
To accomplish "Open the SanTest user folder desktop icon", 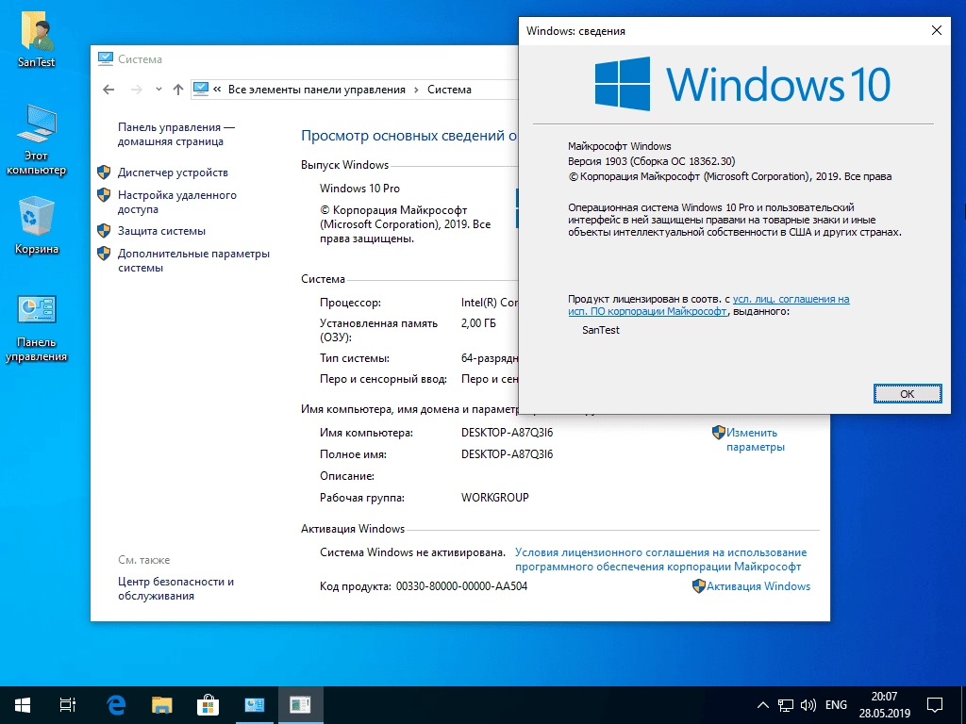I will 37,38.
